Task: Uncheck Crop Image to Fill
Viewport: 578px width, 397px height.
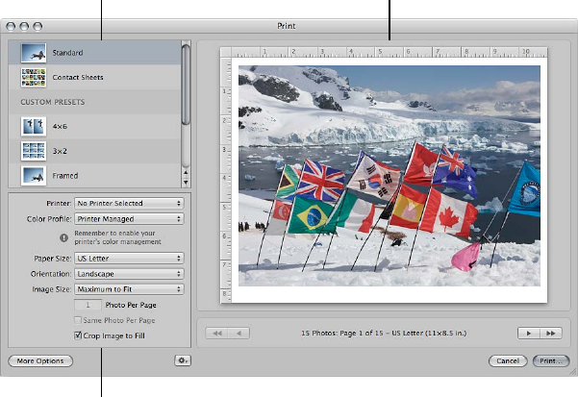Action: click(78, 335)
